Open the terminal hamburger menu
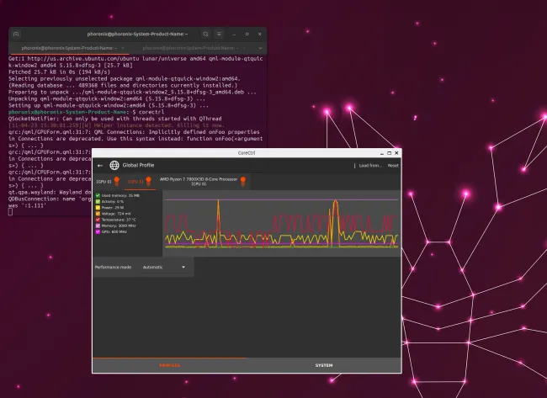The image size is (547, 398). tap(220, 34)
